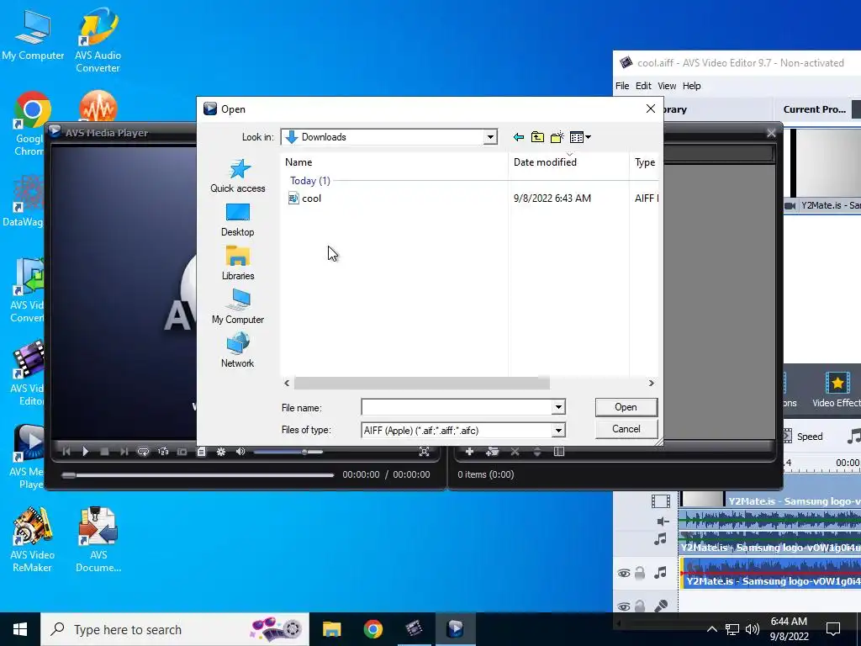Click Previous track in AVS Media Player
This screenshot has width=861, height=646.
[66, 452]
